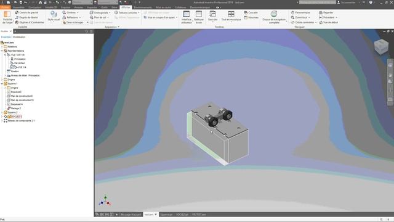
Task: Open the Style visuel menu
Action: (x=54, y=17)
